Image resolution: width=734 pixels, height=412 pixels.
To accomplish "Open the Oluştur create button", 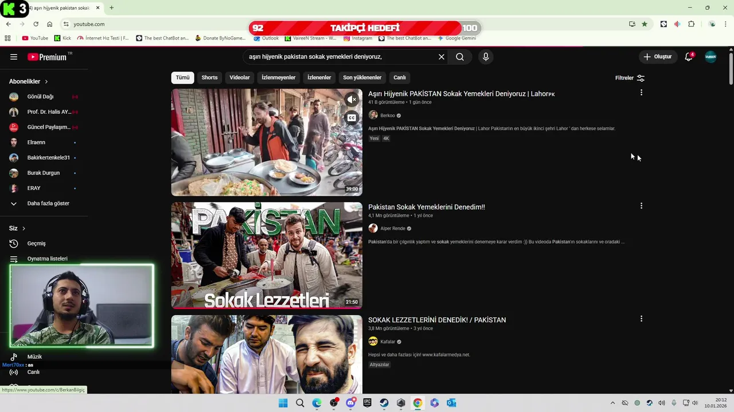I will 657,57.
